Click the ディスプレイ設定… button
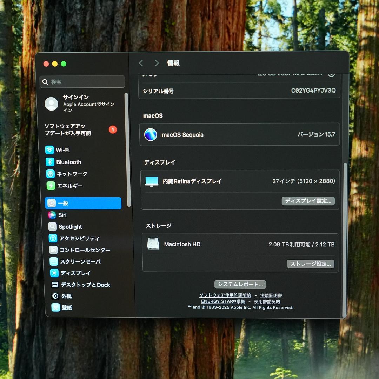Viewport: 379px width, 379px height. pos(308,201)
